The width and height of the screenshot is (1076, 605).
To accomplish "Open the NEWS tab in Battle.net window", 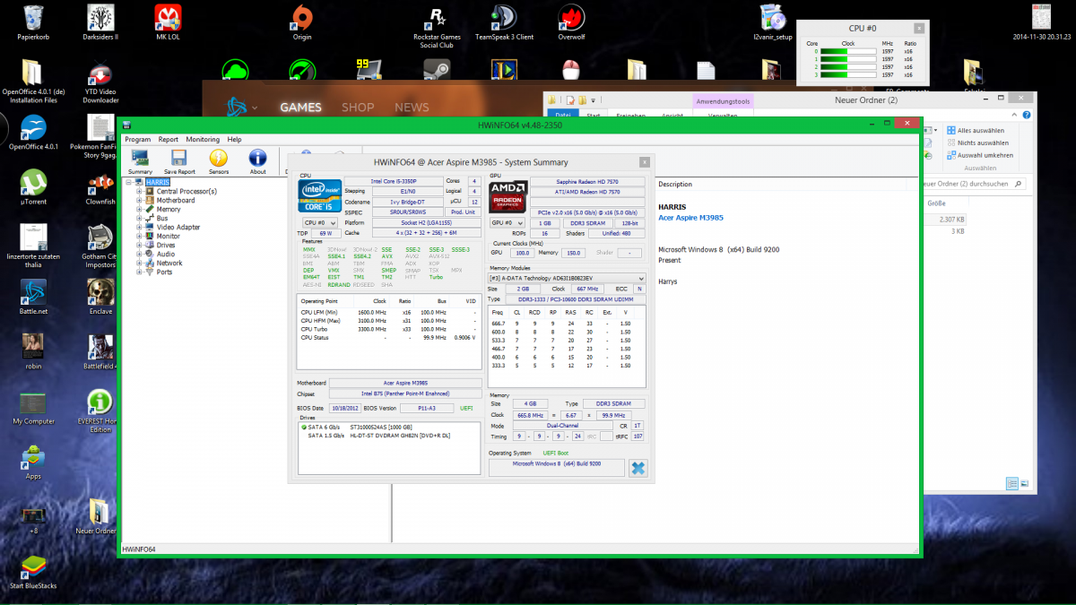I will [x=412, y=108].
